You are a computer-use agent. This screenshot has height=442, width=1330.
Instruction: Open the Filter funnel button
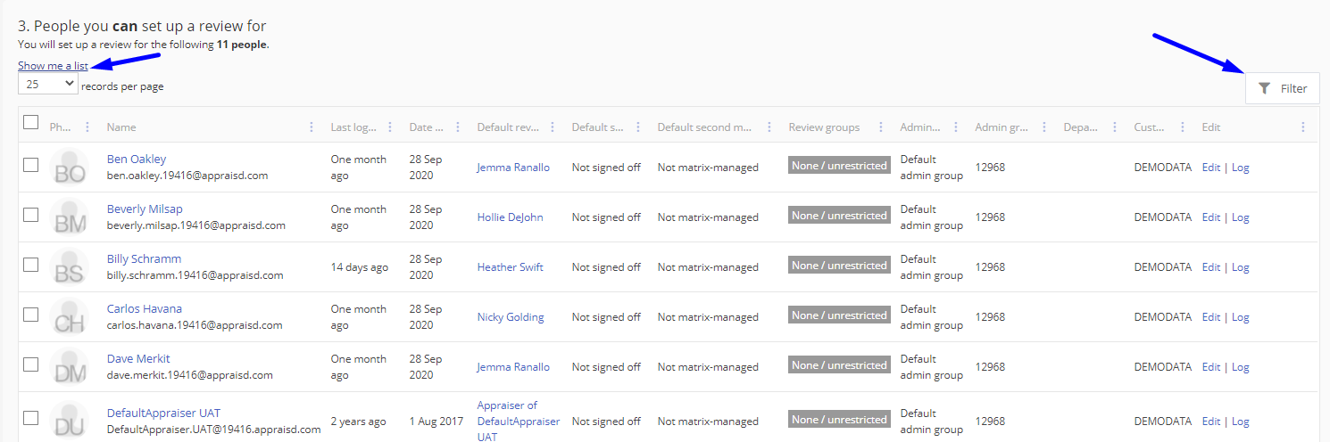[x=1282, y=88]
